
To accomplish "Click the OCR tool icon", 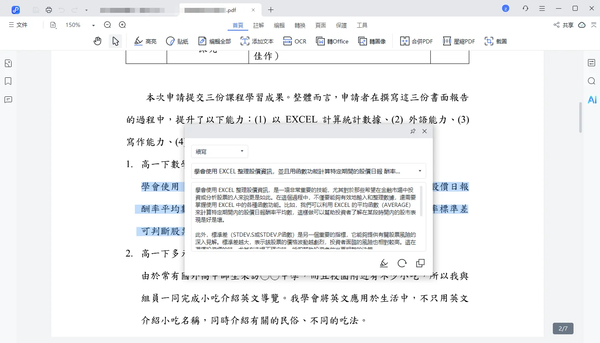I will click(x=295, y=41).
